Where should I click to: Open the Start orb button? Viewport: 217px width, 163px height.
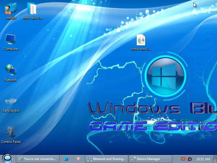pyautogui.click(x=7, y=159)
